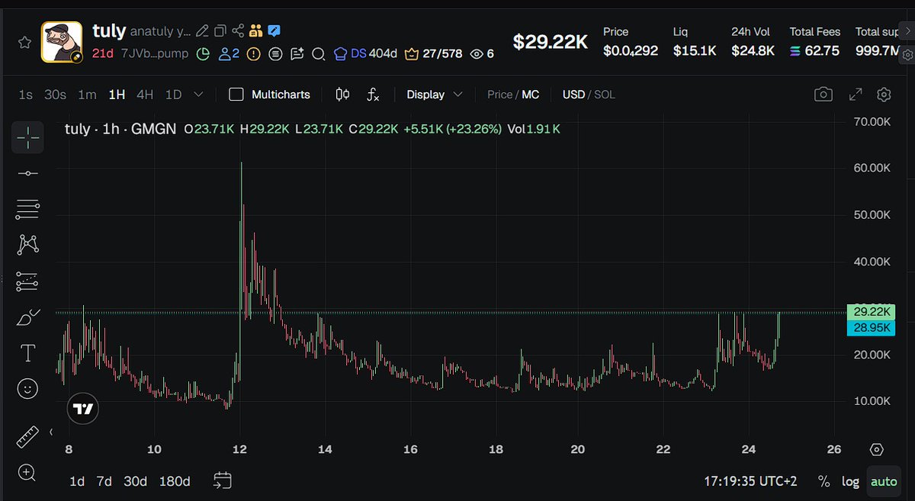
Task: Open the circled list lines icon
Action: tap(275, 54)
